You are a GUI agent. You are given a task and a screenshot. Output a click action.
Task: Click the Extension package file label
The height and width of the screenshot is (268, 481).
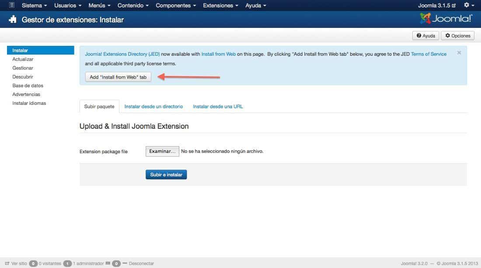[x=104, y=151]
